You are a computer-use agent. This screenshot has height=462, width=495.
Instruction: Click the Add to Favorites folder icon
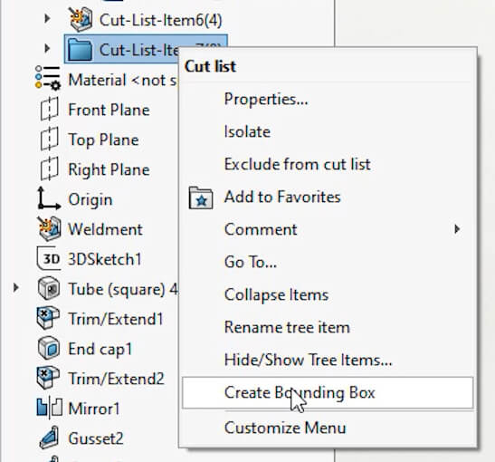pyautogui.click(x=201, y=197)
